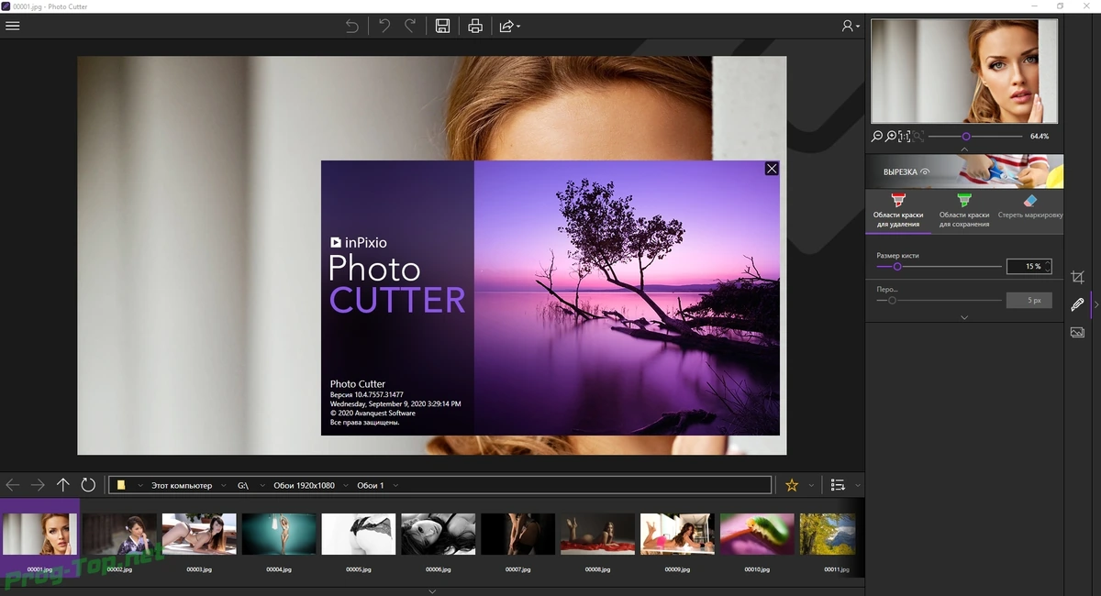The width and height of the screenshot is (1101, 596).
Task: Refresh the folder contents
Action: point(88,485)
